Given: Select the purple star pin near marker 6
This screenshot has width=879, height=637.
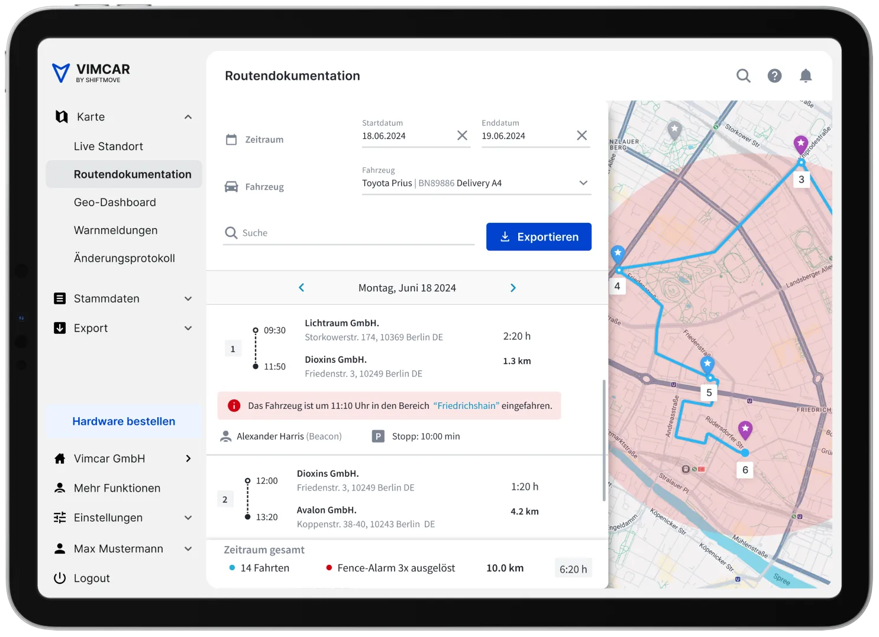Looking at the screenshot, I should click(x=745, y=430).
